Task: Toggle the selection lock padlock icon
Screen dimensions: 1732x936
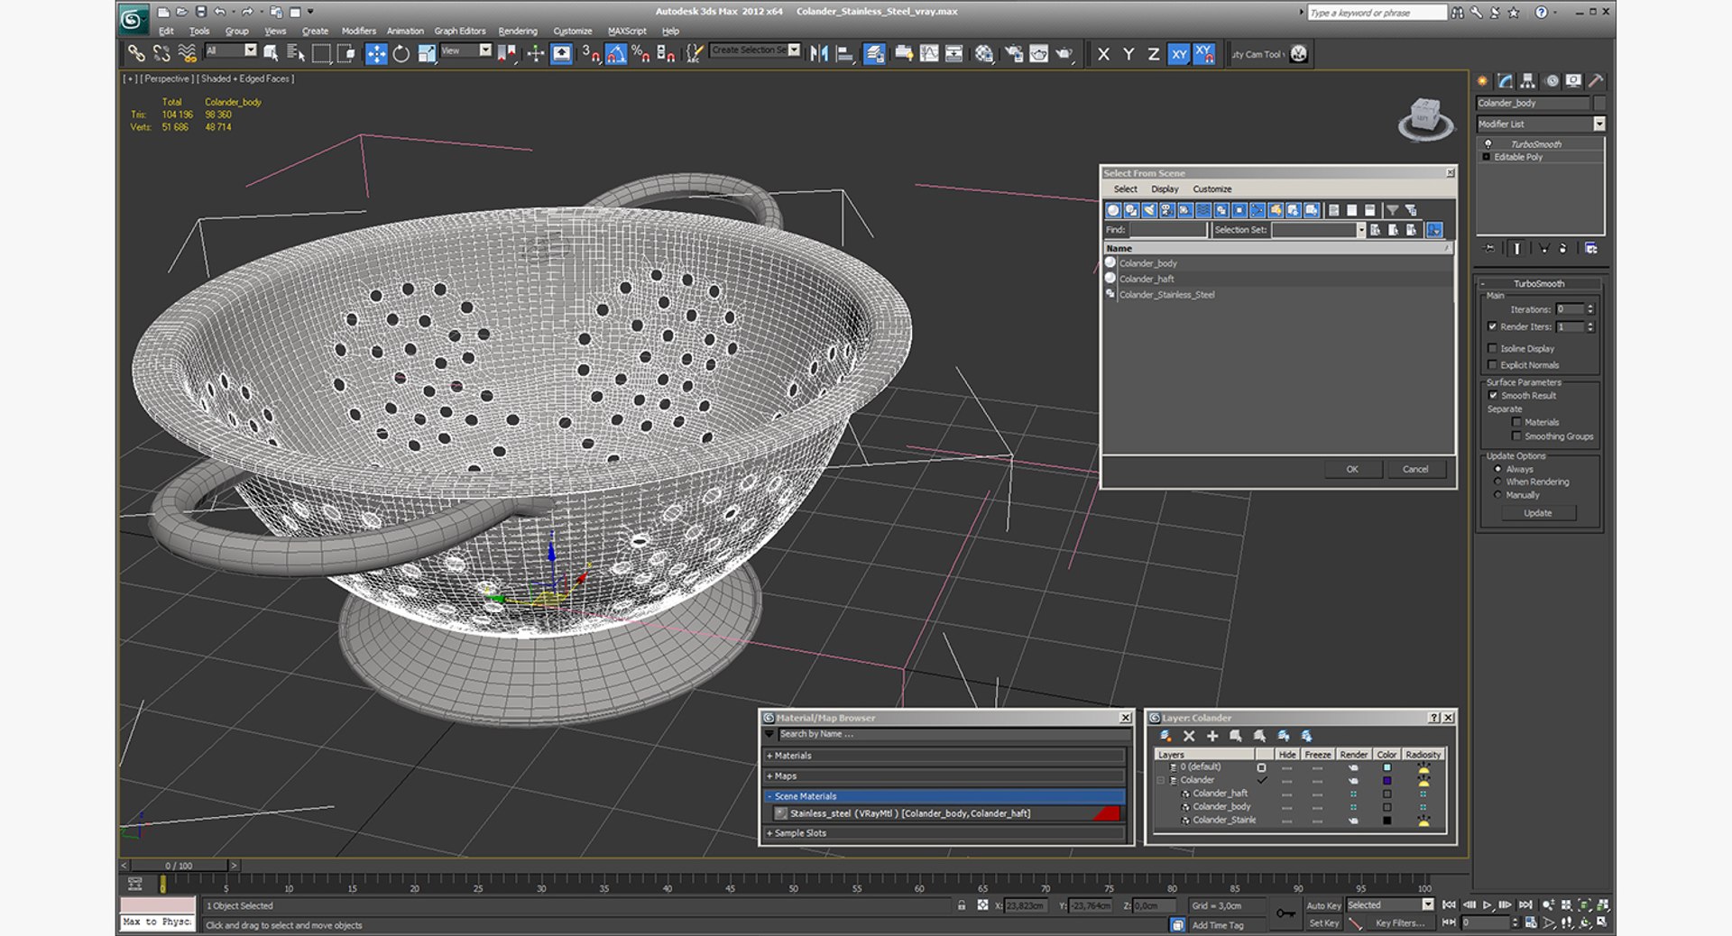Action: [962, 905]
